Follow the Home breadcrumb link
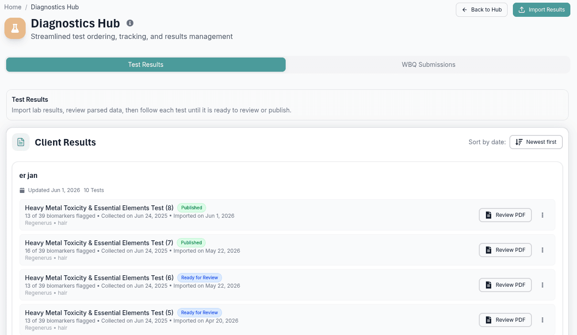The image size is (577, 335). click(13, 7)
